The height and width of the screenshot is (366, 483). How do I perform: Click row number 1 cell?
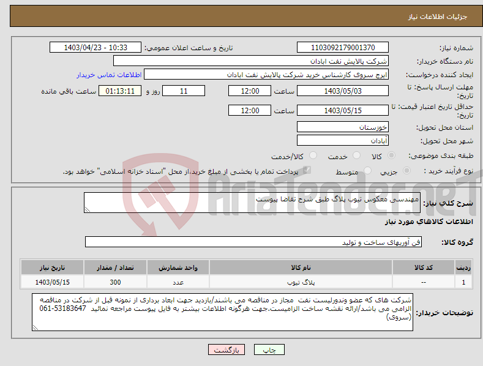point(463,282)
